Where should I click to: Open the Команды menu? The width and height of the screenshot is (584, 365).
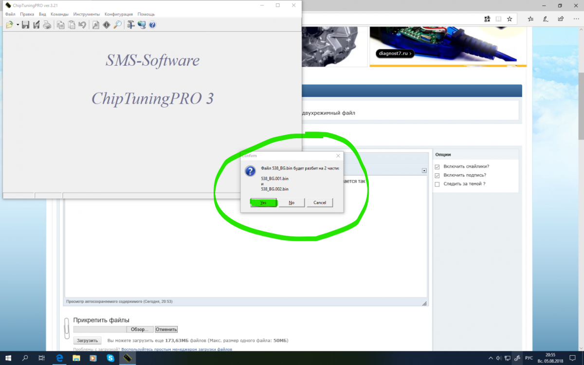click(x=59, y=14)
